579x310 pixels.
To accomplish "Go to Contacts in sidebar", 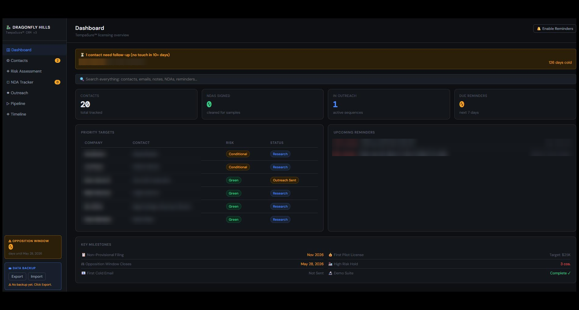I will coord(34,61).
